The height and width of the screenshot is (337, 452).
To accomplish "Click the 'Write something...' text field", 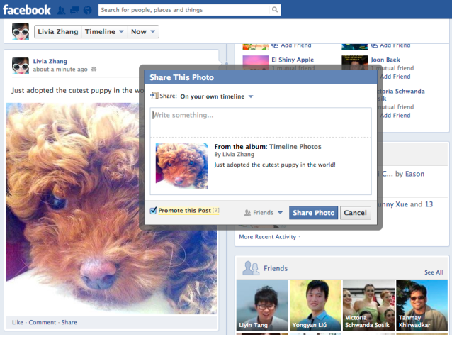I will point(260,121).
